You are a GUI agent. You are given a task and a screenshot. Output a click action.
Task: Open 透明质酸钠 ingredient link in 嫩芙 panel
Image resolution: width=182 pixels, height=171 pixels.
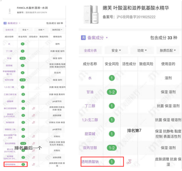pyautogui.click(x=90, y=162)
